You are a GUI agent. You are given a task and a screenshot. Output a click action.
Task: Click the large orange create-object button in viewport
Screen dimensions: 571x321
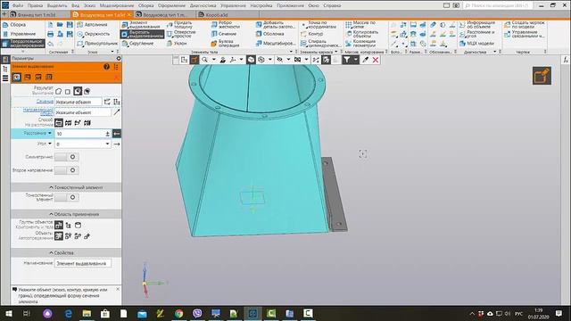click(542, 76)
